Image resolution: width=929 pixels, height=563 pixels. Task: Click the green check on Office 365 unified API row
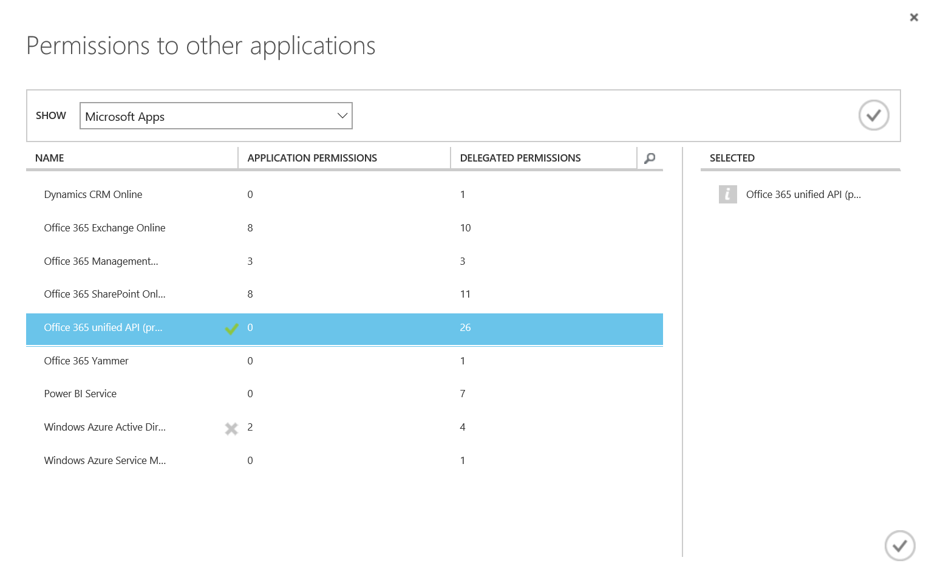click(231, 329)
